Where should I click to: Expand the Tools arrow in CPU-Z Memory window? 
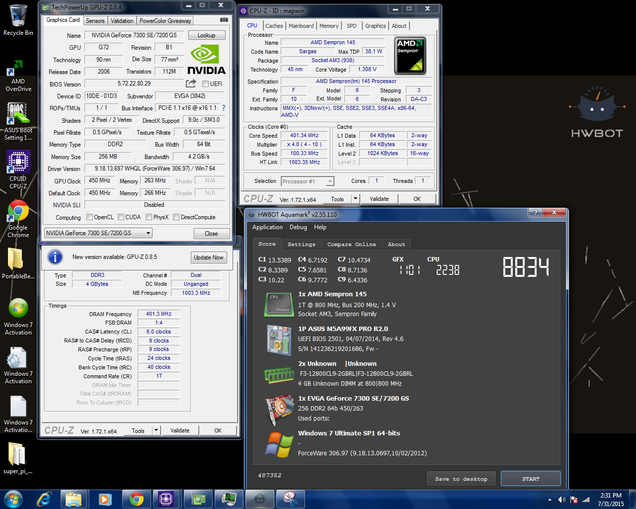tap(157, 430)
